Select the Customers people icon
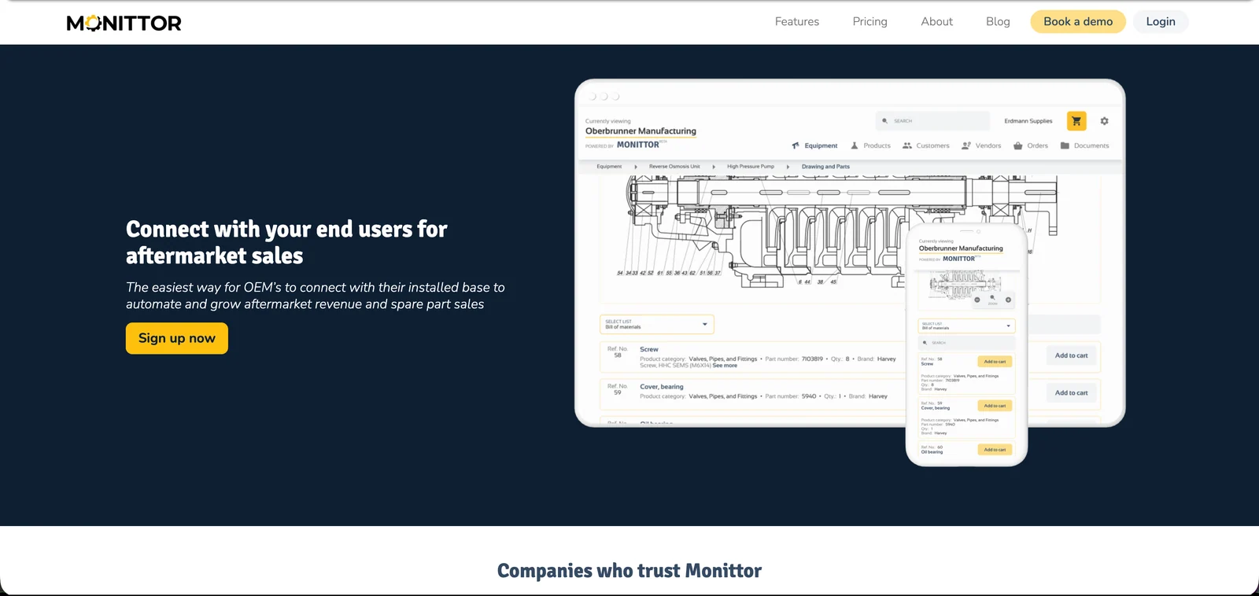Image resolution: width=1259 pixels, height=596 pixels. click(x=907, y=145)
